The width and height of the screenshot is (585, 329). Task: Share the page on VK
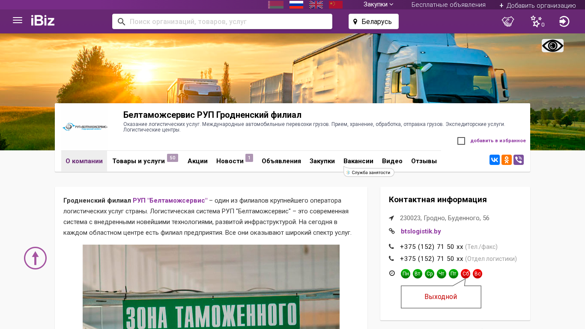pos(495,160)
